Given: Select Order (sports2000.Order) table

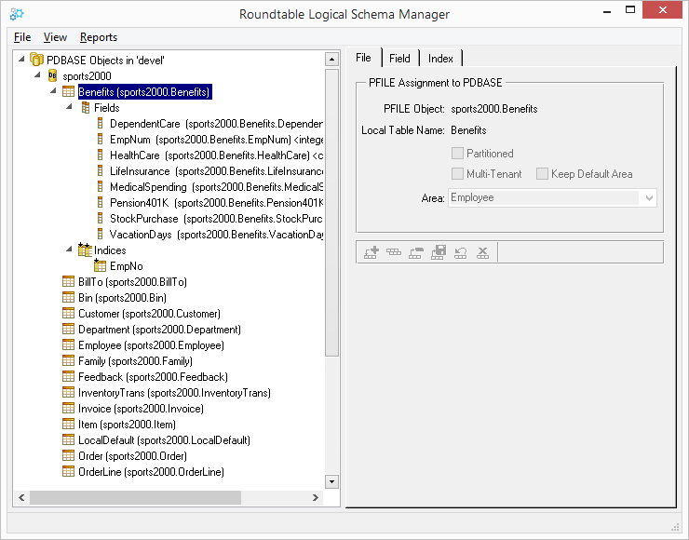Looking at the screenshot, I should pos(132,455).
